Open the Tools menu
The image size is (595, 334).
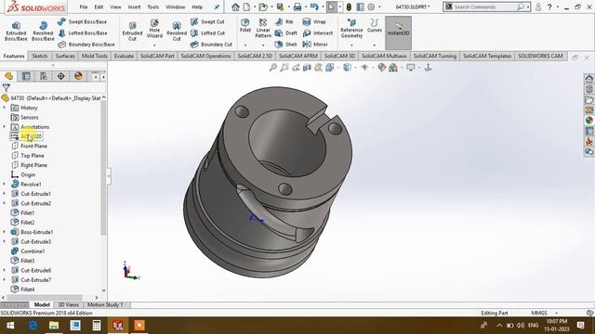click(153, 6)
